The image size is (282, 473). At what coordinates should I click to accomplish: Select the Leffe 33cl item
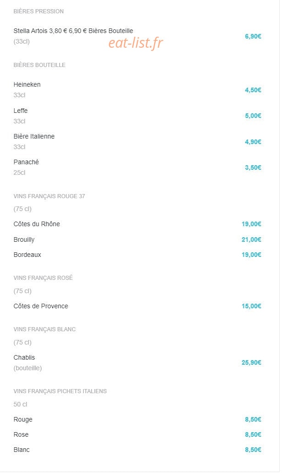point(137,116)
